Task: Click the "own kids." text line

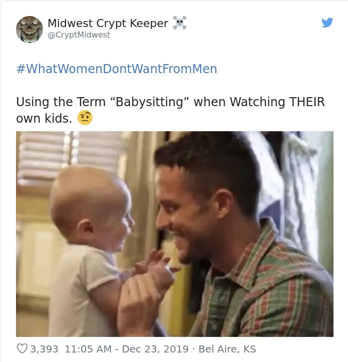Action: (44, 119)
